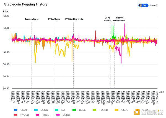The height and width of the screenshot is (118, 166).
Task: Click the $0.94 axis value
Action: click(x=6, y=76)
